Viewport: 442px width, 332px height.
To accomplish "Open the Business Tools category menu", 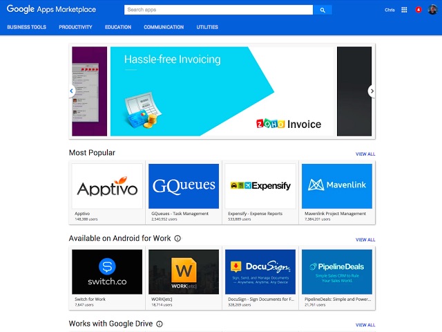I will [x=26, y=27].
